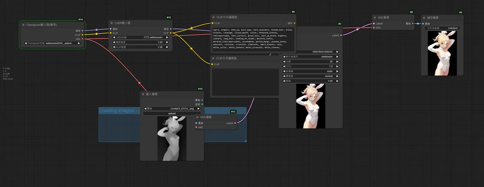
Task: Collapse the lower empty CLIP文本編碼器 node title dot
Action: (213, 58)
